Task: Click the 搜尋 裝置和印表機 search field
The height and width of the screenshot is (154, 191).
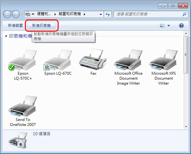Action: pos(148,14)
